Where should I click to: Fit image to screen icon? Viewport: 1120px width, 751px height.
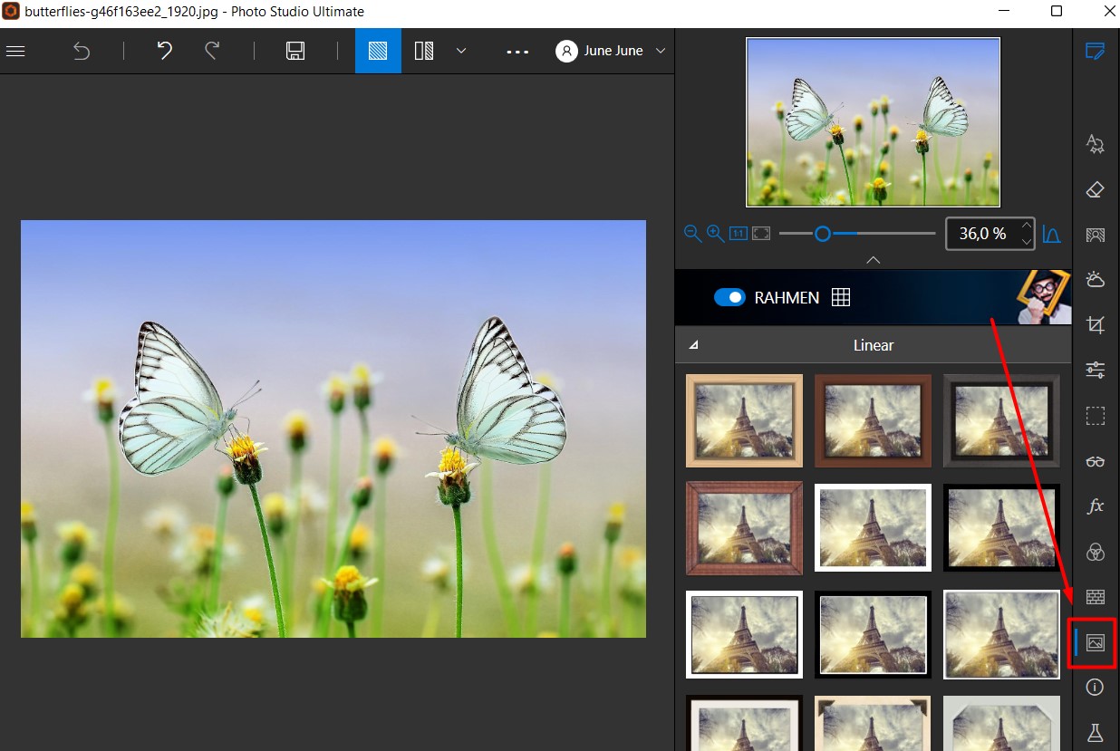(761, 234)
